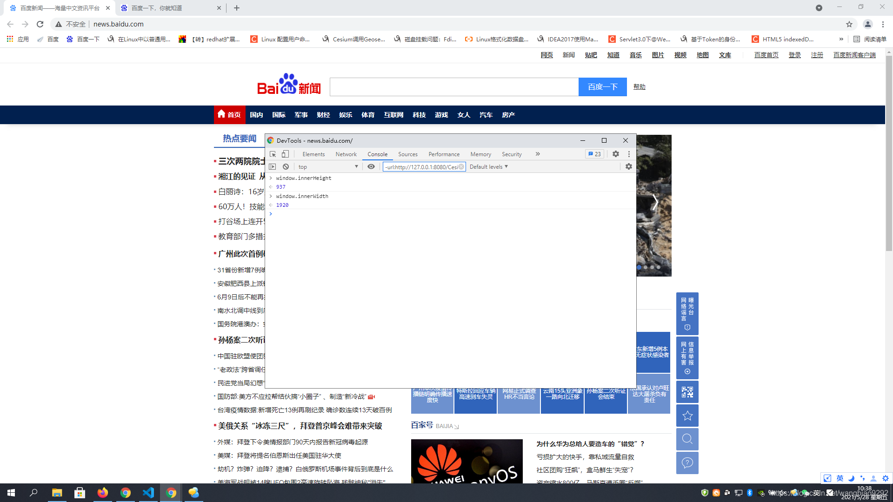The width and height of the screenshot is (893, 502).
Task: Show the console sidebar
Action: (x=273, y=166)
